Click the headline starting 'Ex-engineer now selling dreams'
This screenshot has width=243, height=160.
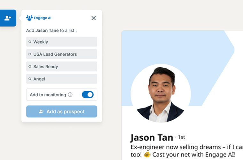click(187, 151)
